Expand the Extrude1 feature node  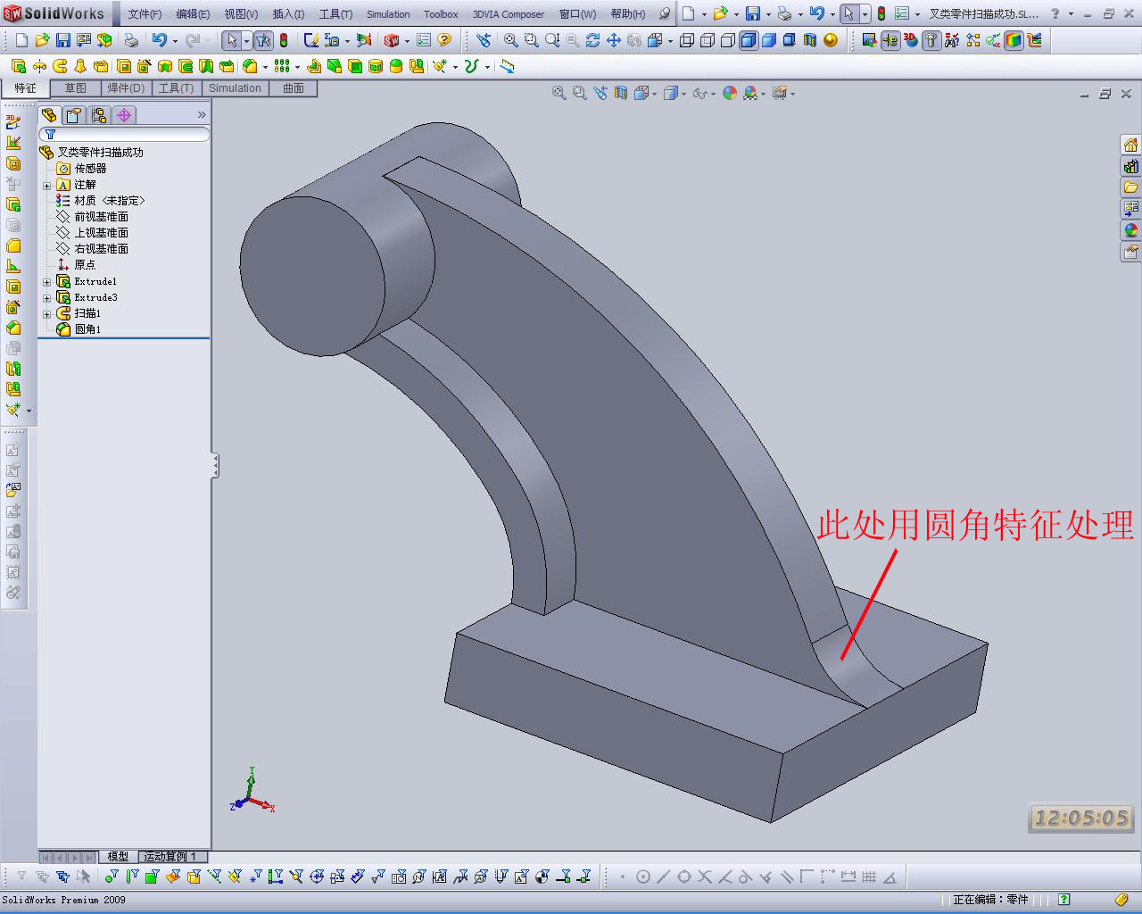[x=47, y=282]
